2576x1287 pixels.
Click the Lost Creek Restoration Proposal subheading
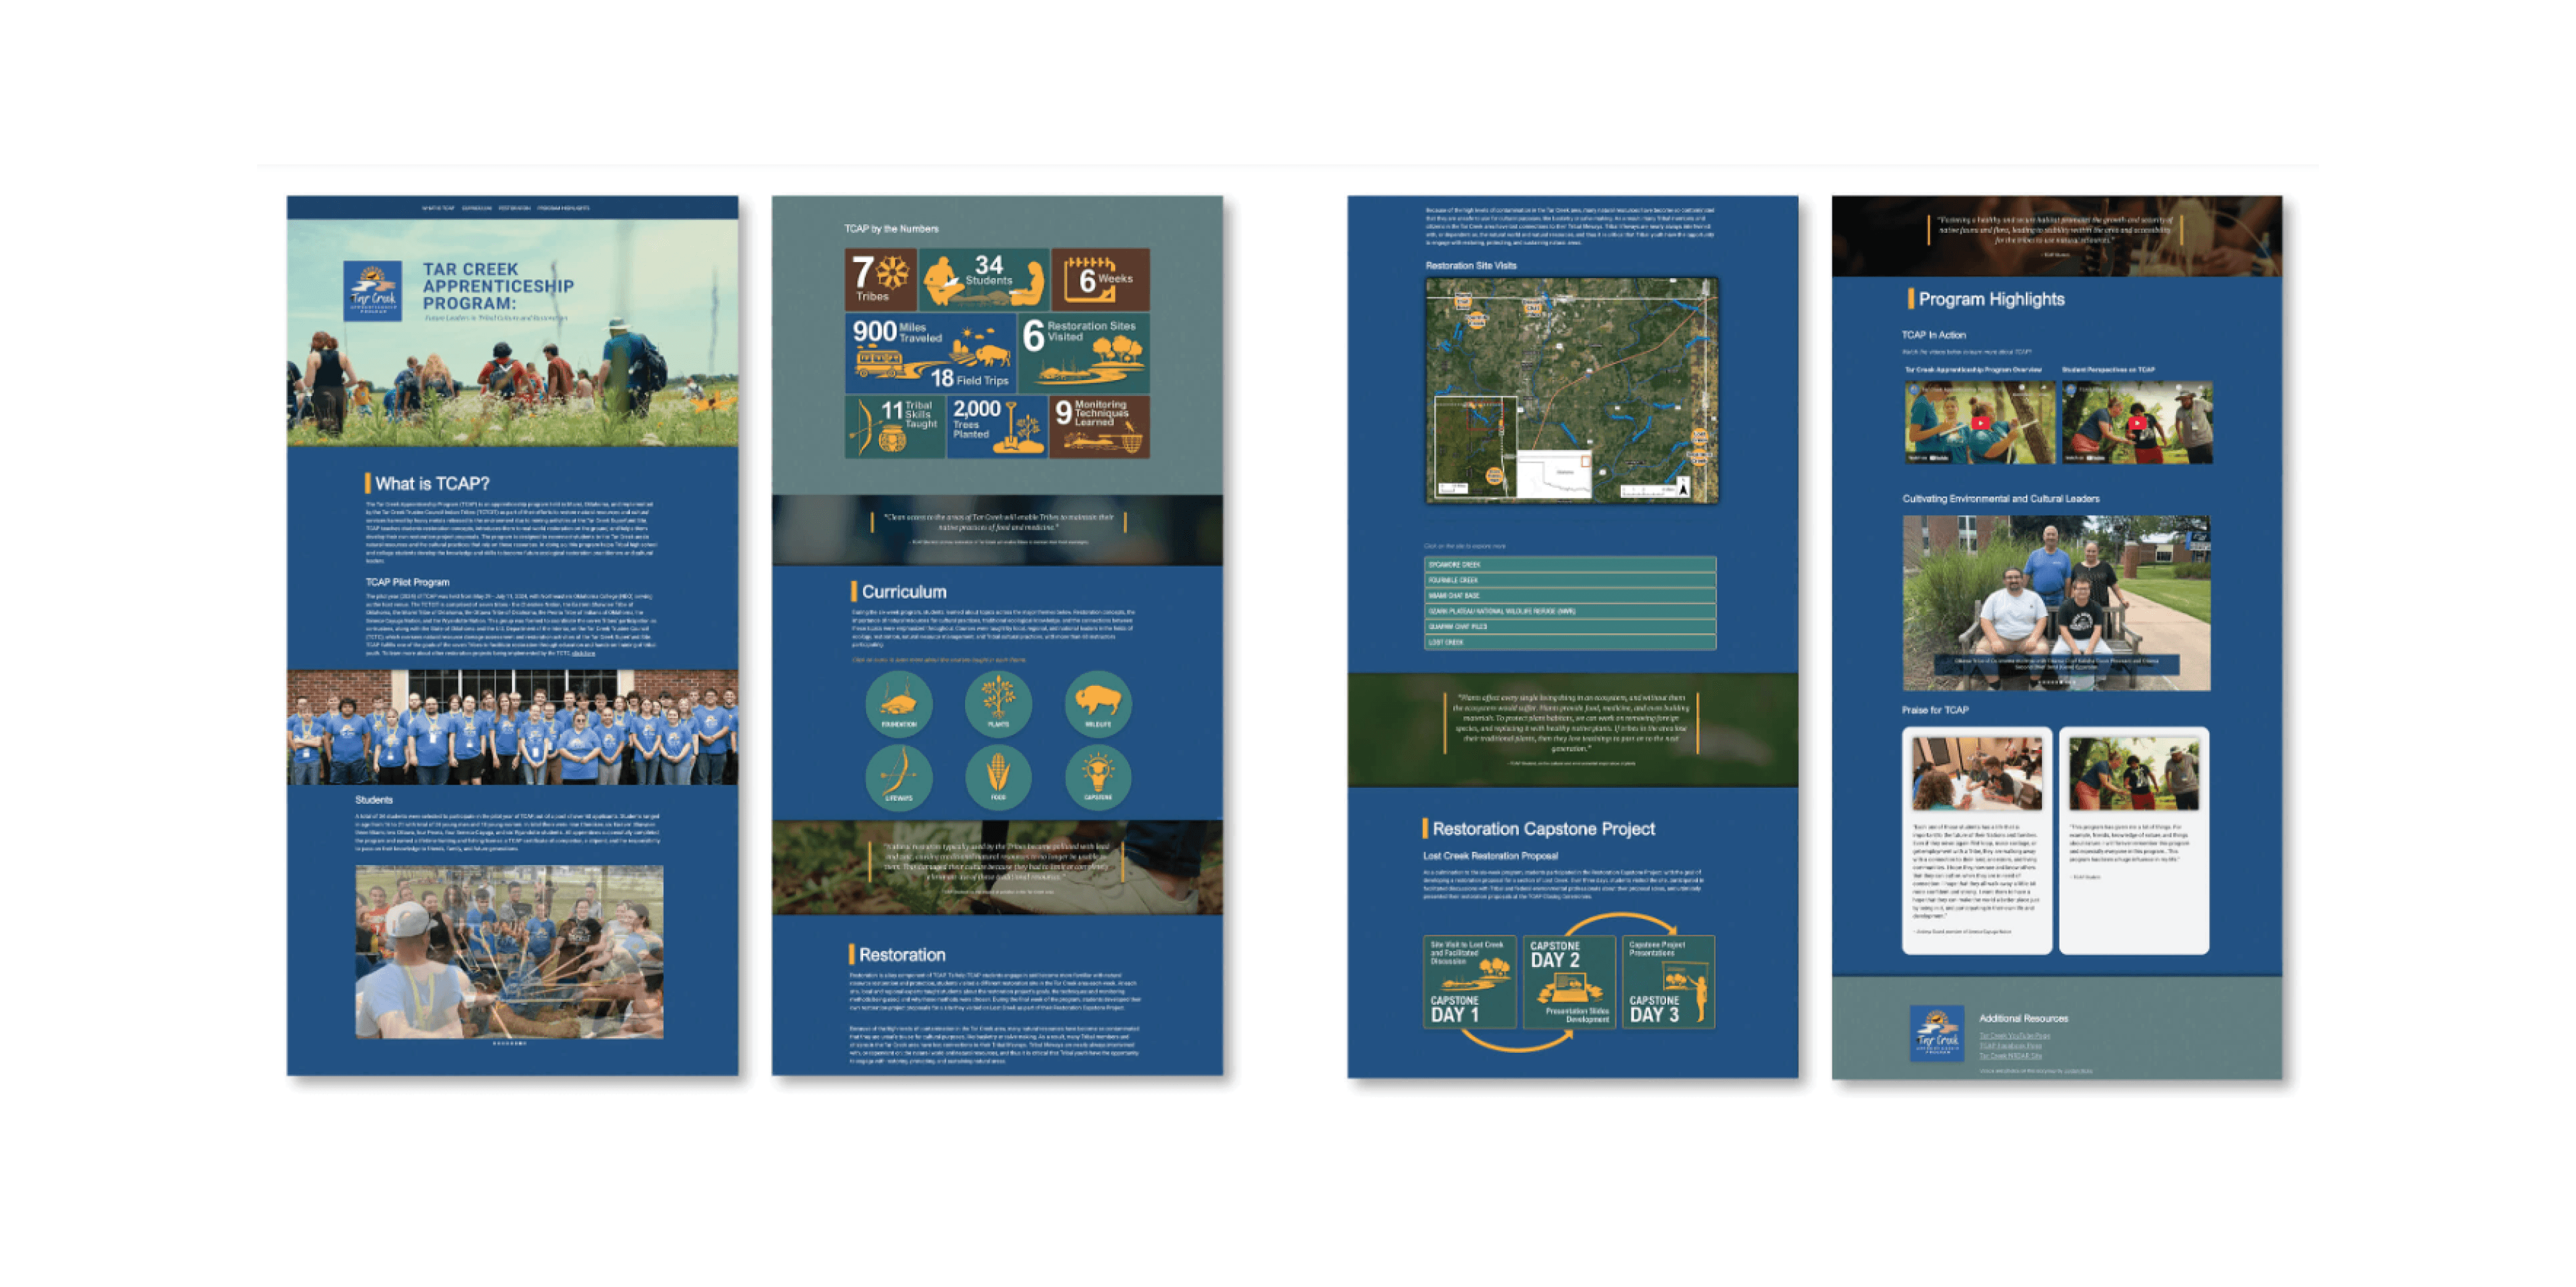click(x=1490, y=856)
